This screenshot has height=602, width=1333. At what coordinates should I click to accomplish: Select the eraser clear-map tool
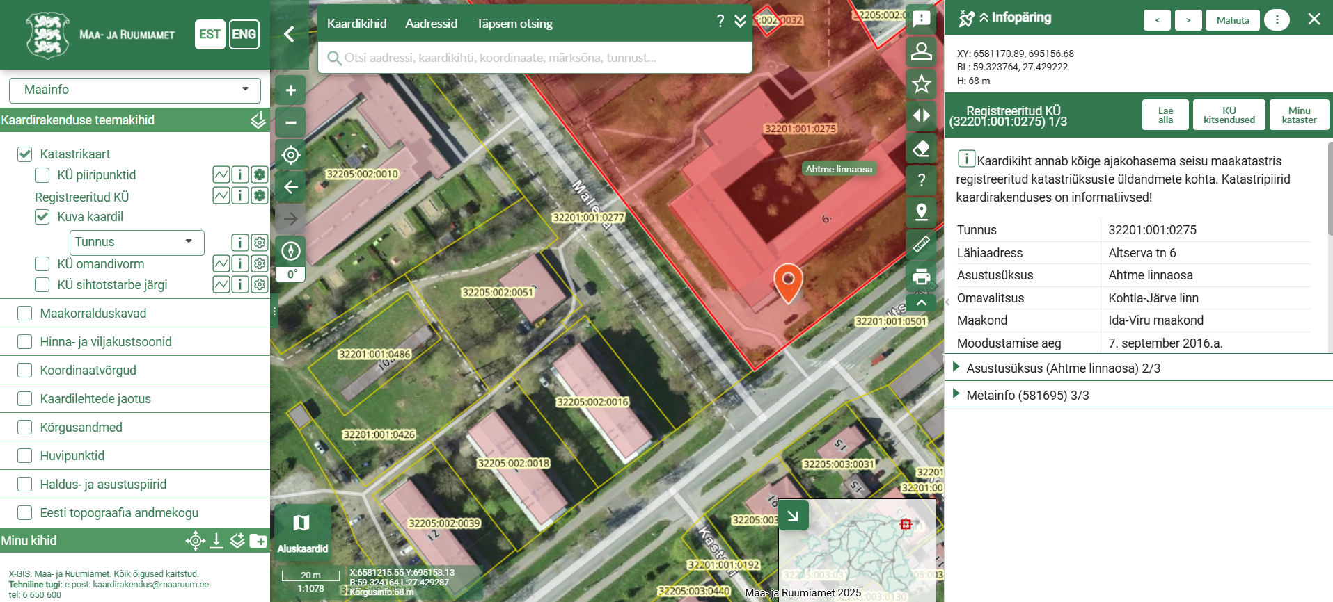[921, 149]
